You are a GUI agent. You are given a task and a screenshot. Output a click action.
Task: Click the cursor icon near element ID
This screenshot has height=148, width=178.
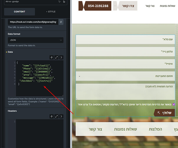pos(59,1)
